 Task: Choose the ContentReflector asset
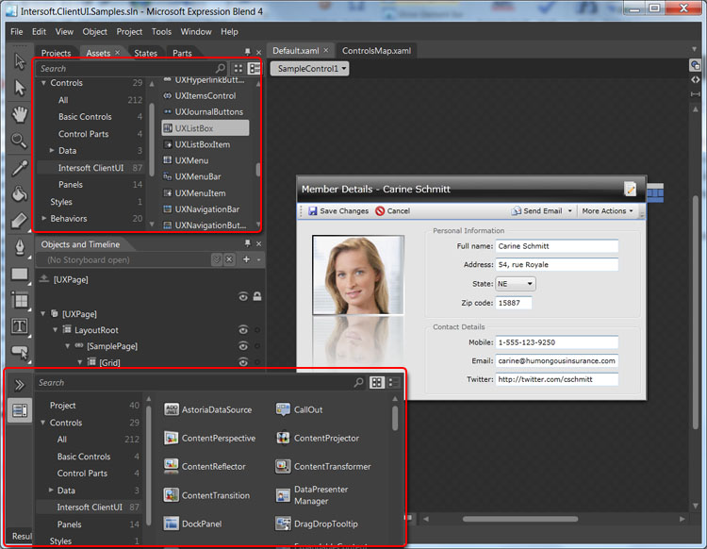pos(205,466)
